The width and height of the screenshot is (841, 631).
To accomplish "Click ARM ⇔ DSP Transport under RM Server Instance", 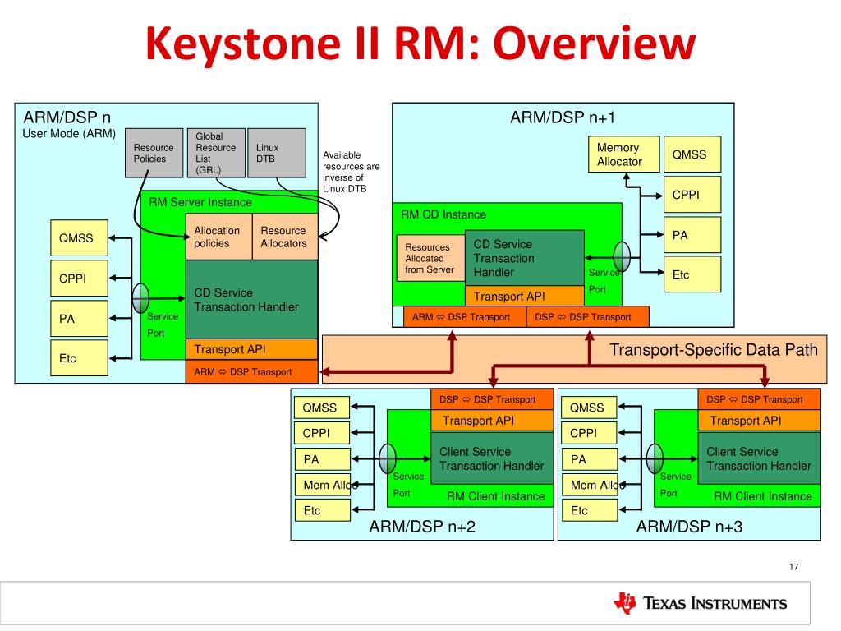I will click(251, 371).
